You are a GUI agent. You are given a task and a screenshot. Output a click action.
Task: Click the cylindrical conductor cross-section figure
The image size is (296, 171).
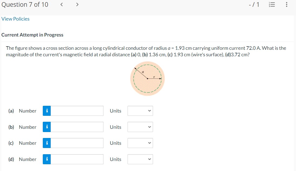click(x=147, y=79)
